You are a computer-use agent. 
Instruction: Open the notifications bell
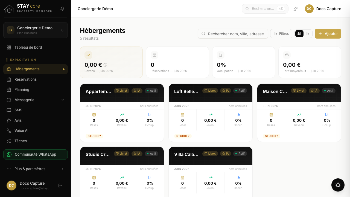tap(62, 9)
